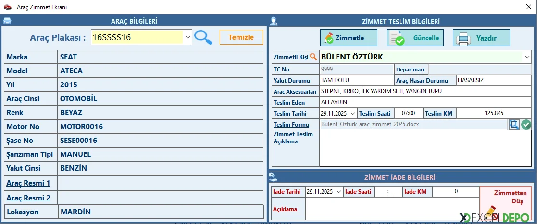Close the Araç Zimmet Ekranı window
This screenshot has width=537, height=224.
(x=529, y=7)
